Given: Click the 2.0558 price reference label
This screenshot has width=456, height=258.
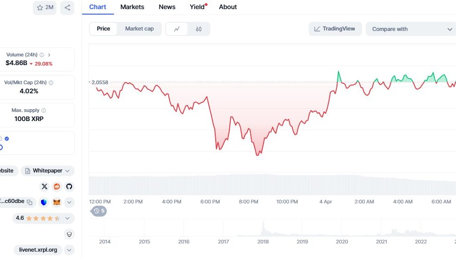Looking at the screenshot, I should point(99,82).
